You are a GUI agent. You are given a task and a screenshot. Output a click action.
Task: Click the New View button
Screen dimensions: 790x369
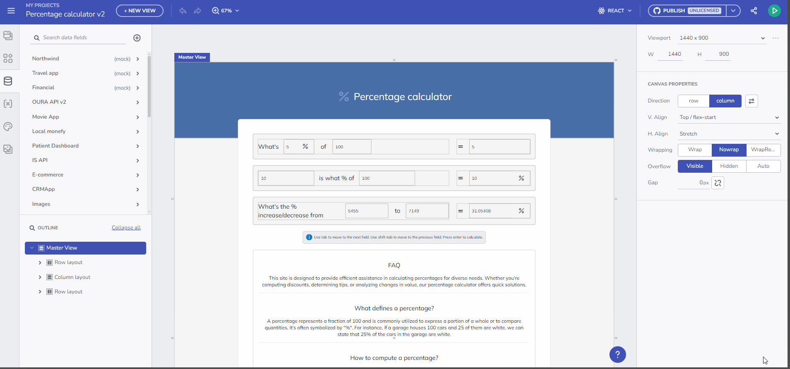point(140,11)
